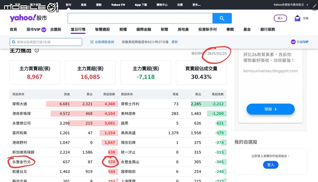318x182 pixels.
Task: Click the Yahoo 股市 logo
Action: click(x=29, y=18)
